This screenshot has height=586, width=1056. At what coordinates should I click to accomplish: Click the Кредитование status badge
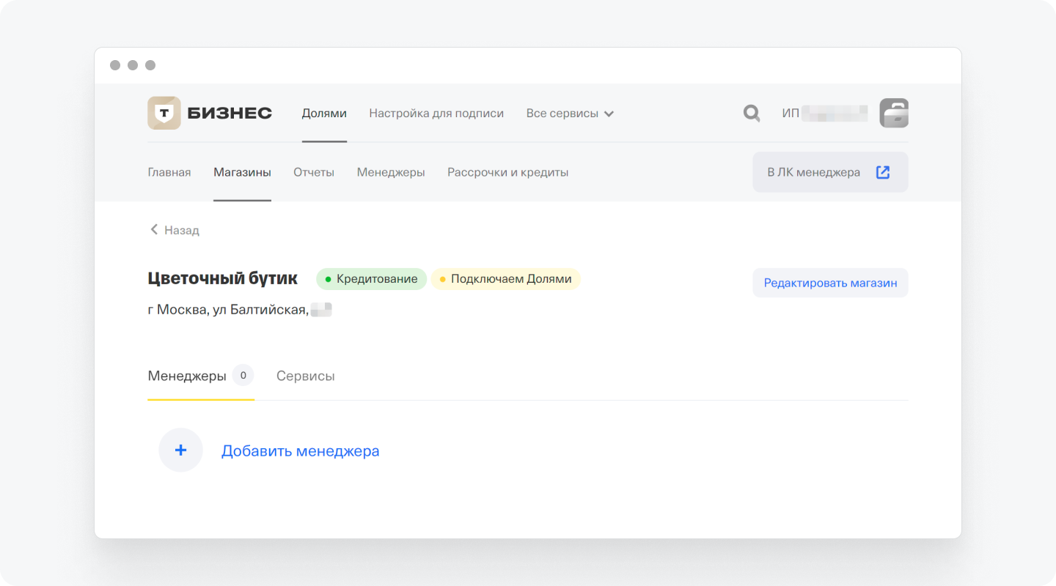click(371, 279)
